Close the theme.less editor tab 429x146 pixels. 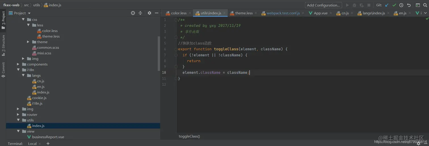click(256, 13)
